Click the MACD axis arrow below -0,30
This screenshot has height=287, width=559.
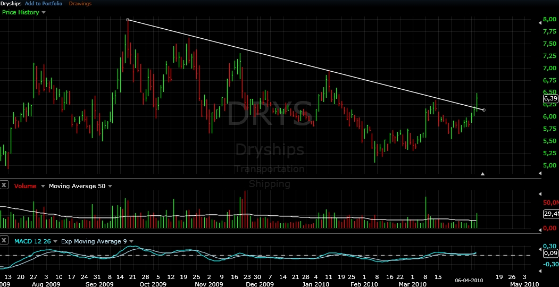pos(540,272)
